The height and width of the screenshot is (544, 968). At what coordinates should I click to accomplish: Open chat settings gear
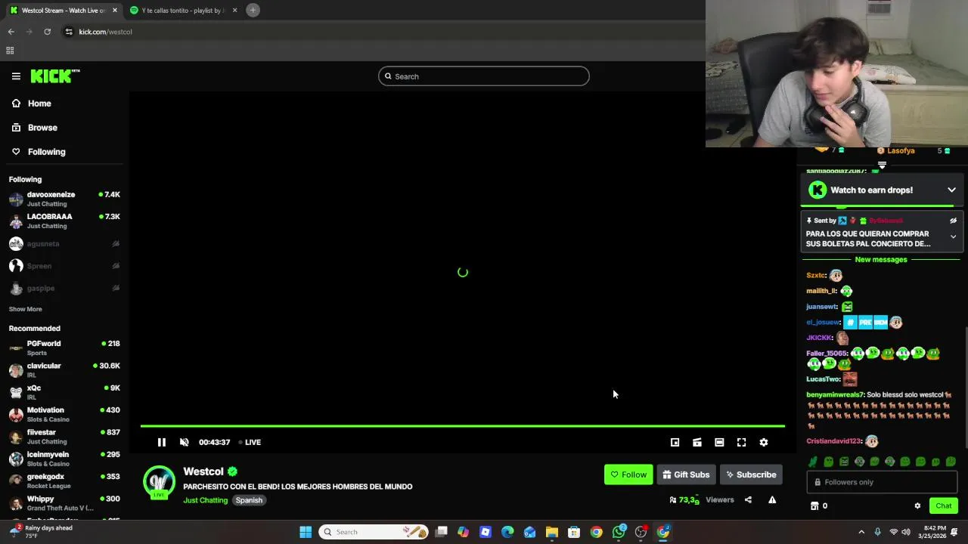[917, 506]
